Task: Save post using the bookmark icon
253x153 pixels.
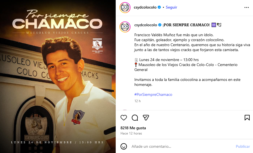Action: tap(247, 118)
